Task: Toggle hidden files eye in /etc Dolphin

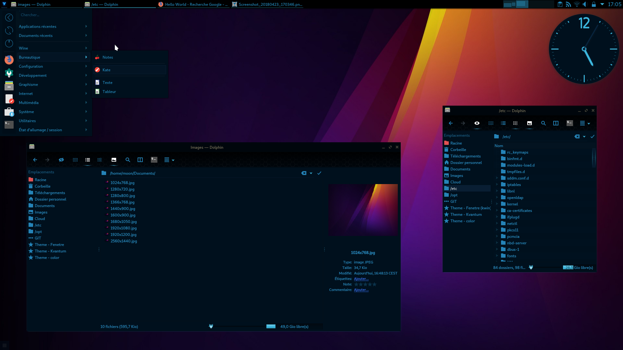Action: click(477, 123)
